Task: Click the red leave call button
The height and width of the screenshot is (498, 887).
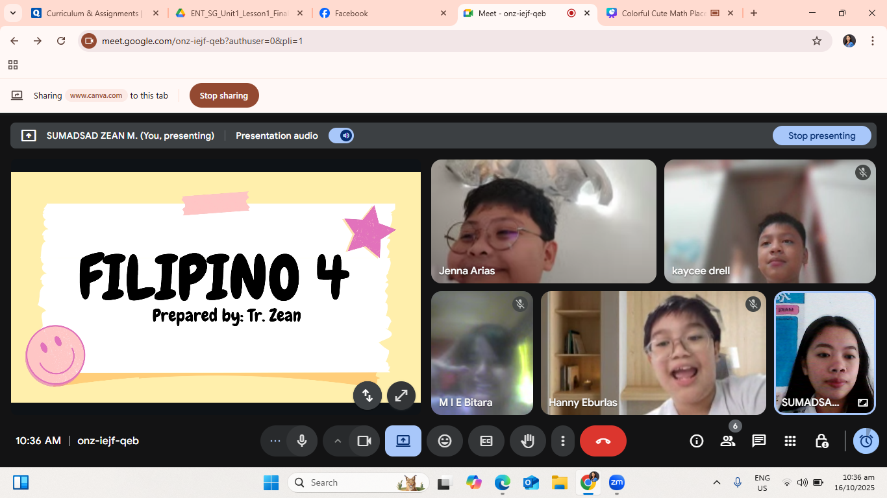Action: coord(603,441)
